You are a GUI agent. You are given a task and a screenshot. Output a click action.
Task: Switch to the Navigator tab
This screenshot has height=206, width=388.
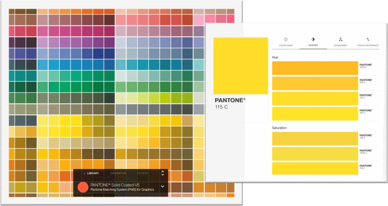click(117, 173)
